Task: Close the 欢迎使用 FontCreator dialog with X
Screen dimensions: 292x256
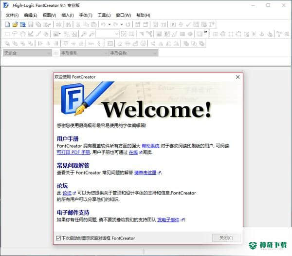Action: [x=237, y=77]
